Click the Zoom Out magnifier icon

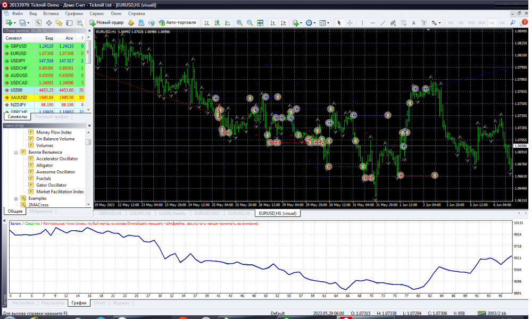[250, 23]
